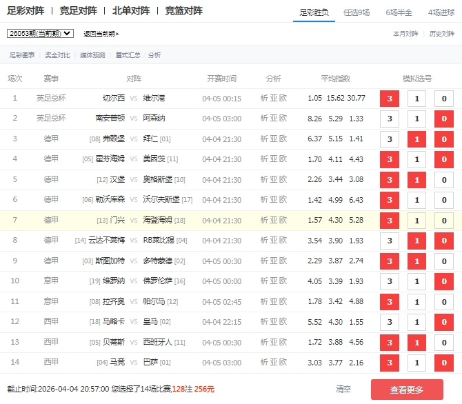Viewport: 462px width, 404px height.
Task: Click the 弗赖堡 team name
Action: click(114, 139)
